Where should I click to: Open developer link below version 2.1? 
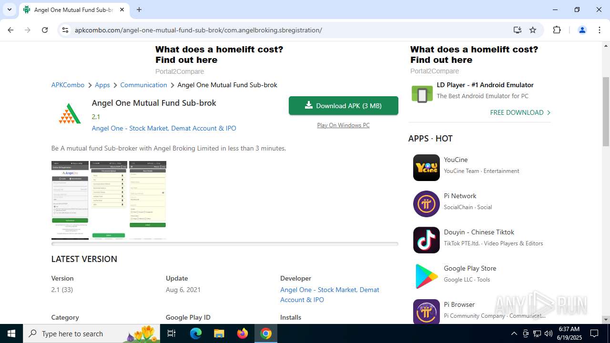pos(164,128)
